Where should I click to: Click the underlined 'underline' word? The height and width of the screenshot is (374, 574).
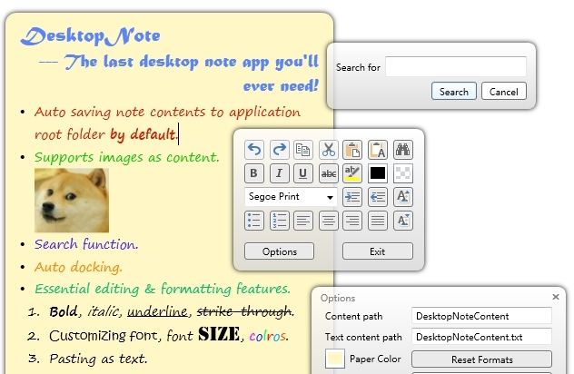pyautogui.click(x=157, y=311)
